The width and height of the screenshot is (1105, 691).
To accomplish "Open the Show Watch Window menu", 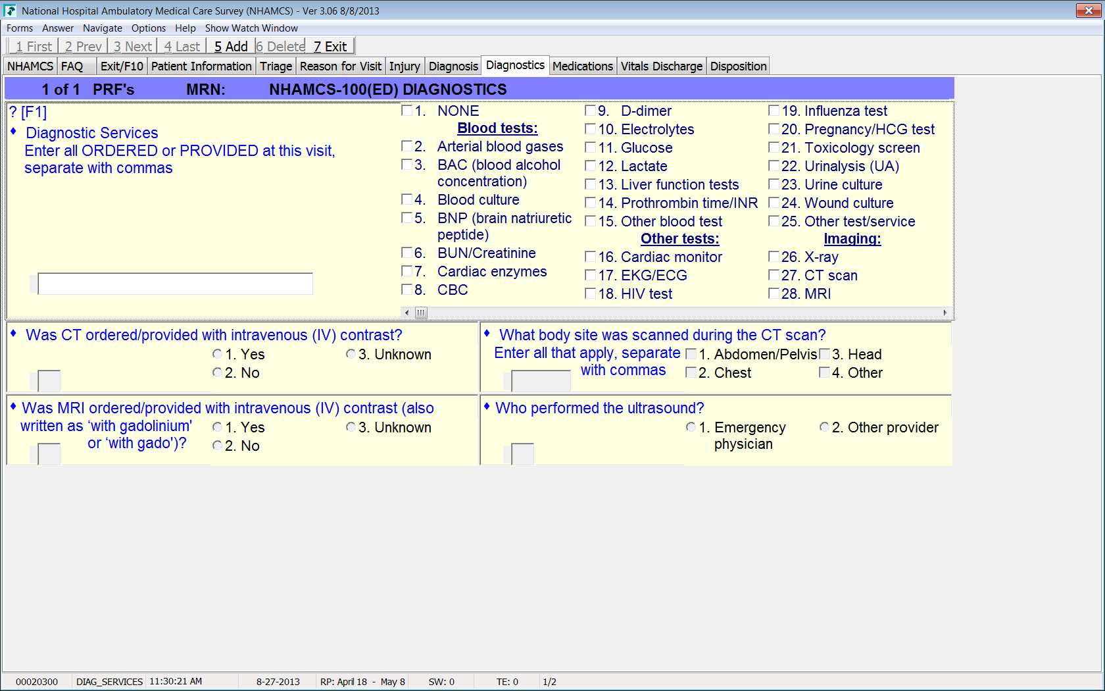I will tap(251, 28).
